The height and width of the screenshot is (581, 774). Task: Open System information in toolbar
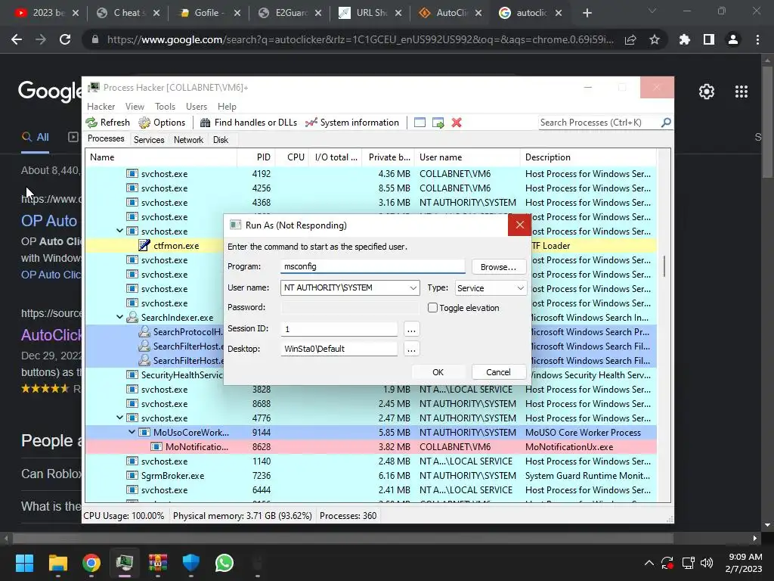coord(352,123)
